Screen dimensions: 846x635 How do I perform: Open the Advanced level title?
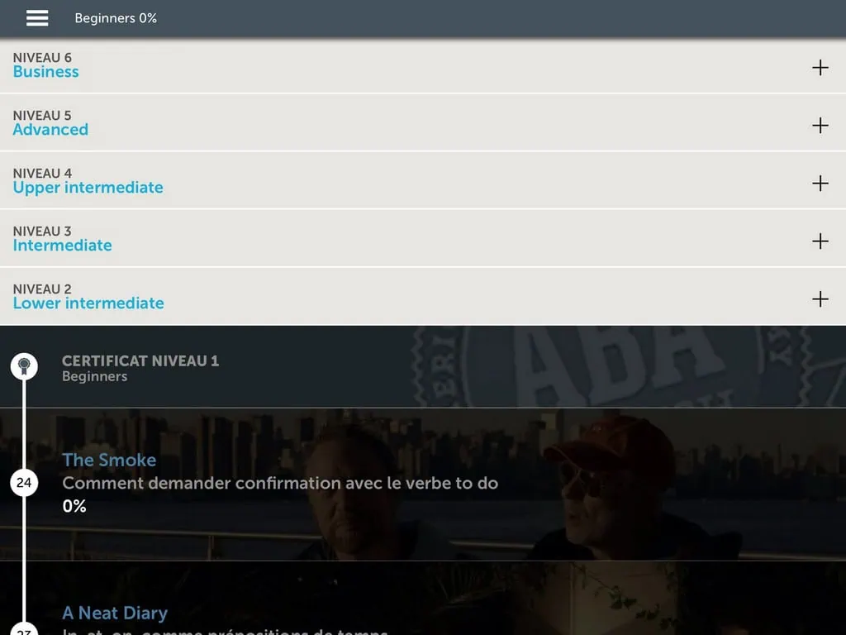(x=50, y=130)
